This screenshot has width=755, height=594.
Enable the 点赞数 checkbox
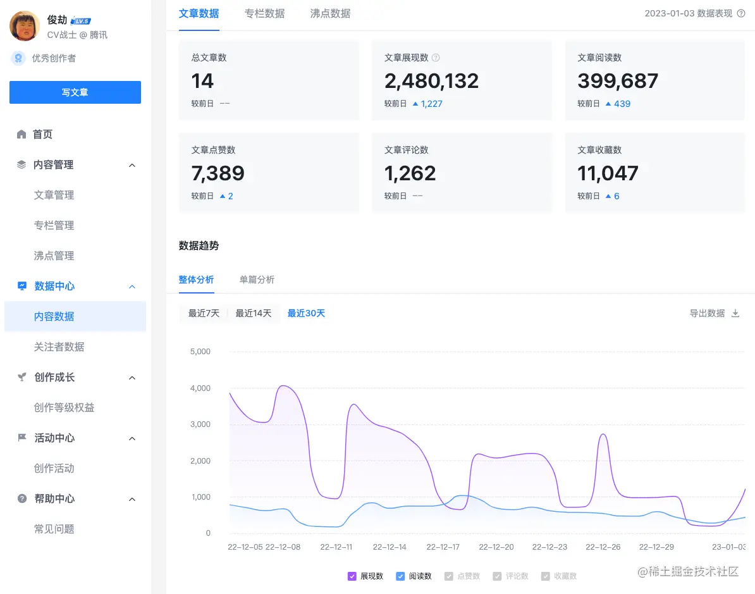[x=449, y=576]
